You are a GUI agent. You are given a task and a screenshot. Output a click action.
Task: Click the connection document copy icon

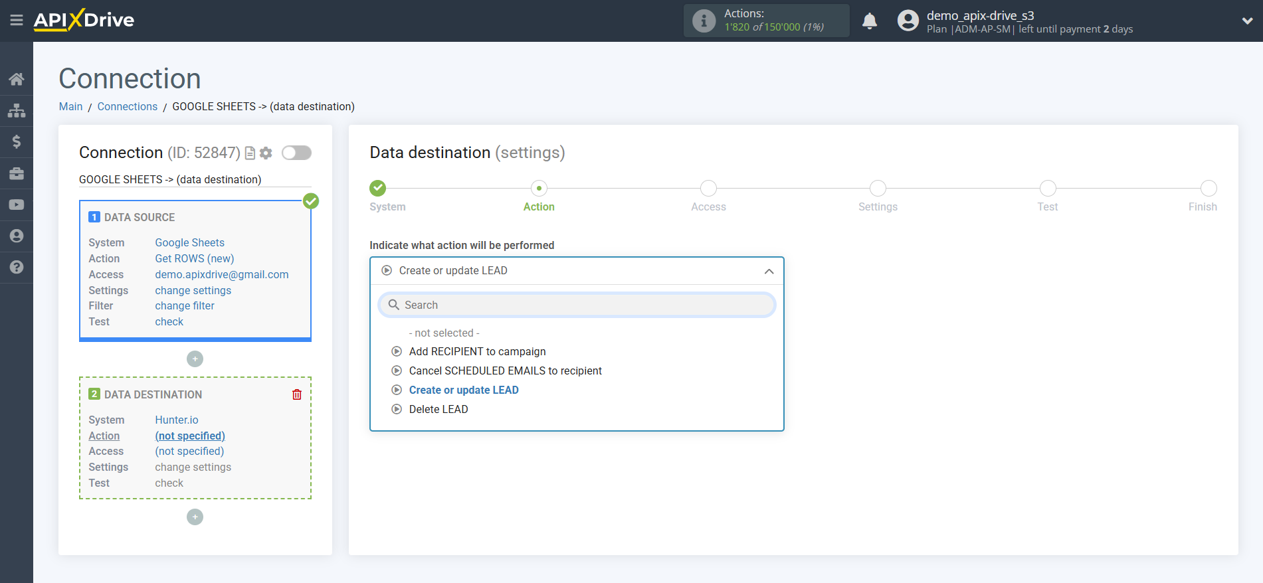[250, 153]
